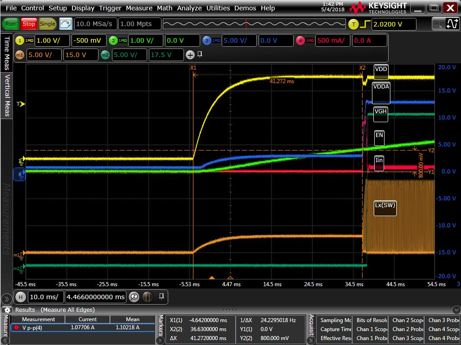Click the horizontal position 4.466 ms field

(x=95, y=297)
